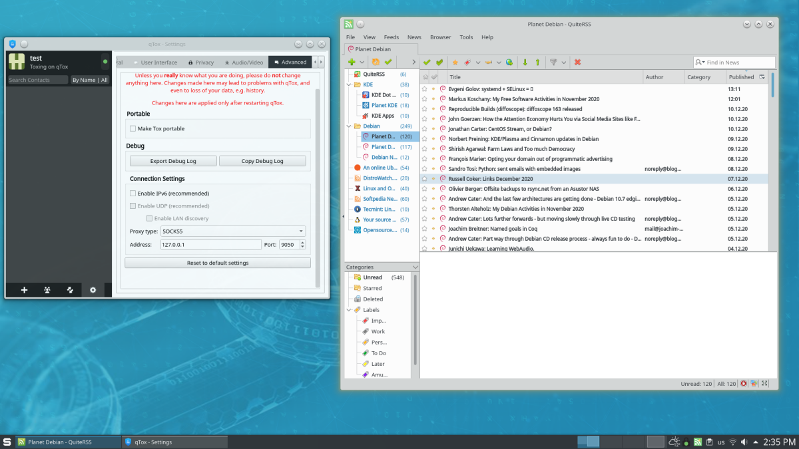Click the red Delete news X icon
Screen dimensions: 799x449
[x=577, y=63]
